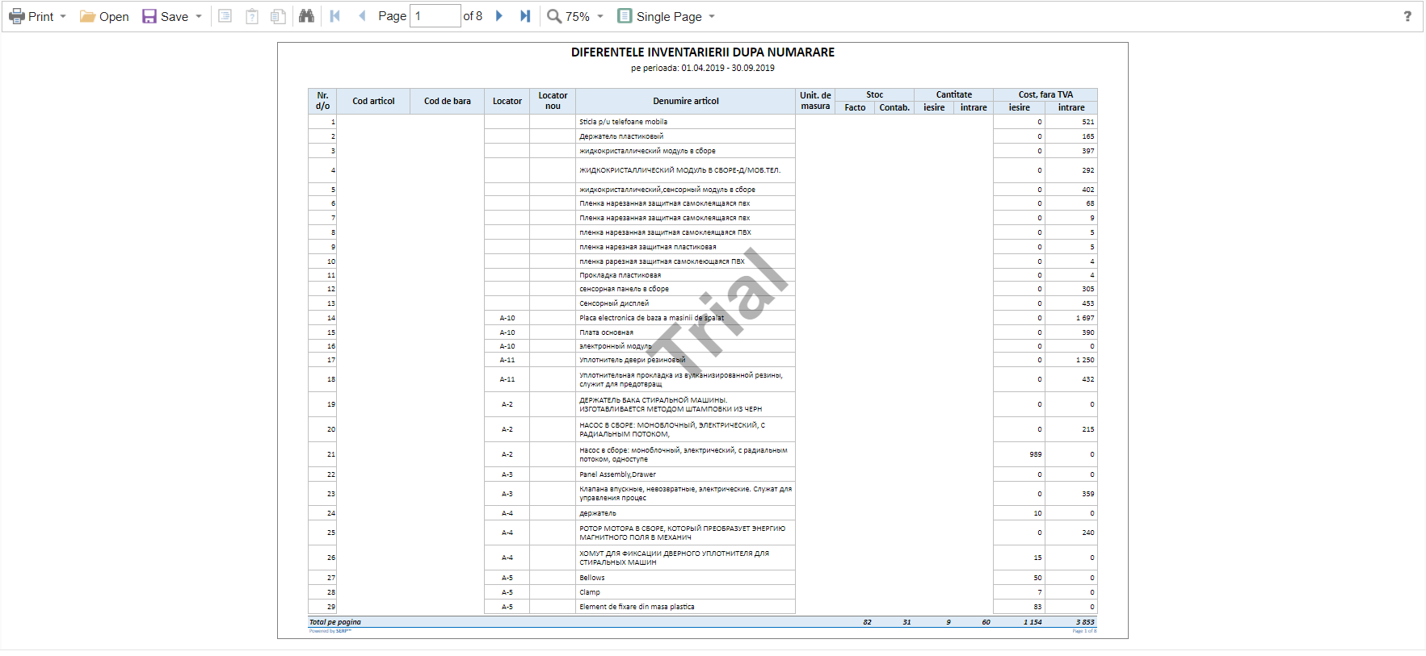Click the 'Denumire articol' column header
Viewport: 1426px width, 656px height.
pyautogui.click(x=686, y=101)
